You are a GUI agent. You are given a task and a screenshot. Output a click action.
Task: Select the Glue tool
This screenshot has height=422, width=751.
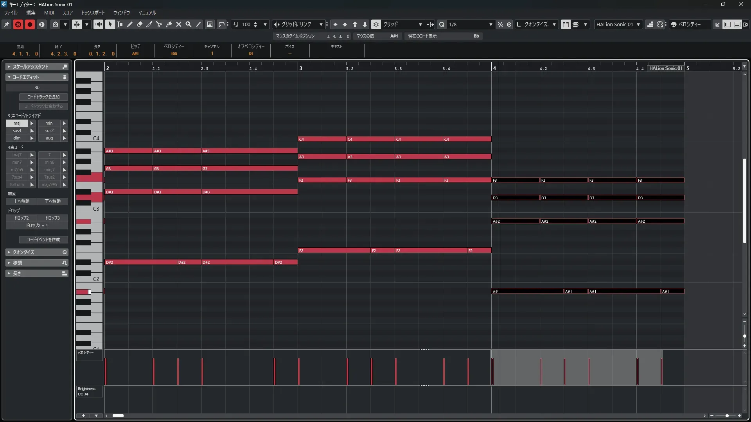pyautogui.click(x=169, y=24)
